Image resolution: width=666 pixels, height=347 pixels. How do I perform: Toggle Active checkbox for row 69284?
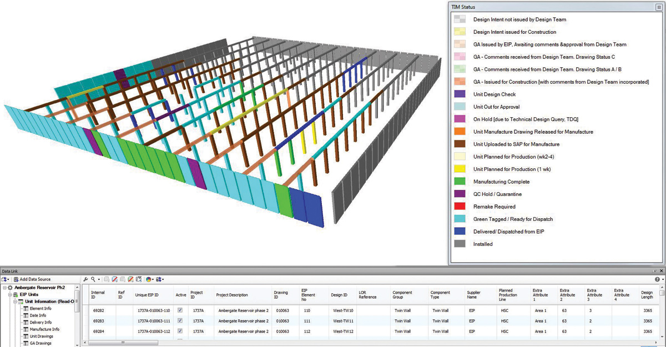click(x=179, y=331)
